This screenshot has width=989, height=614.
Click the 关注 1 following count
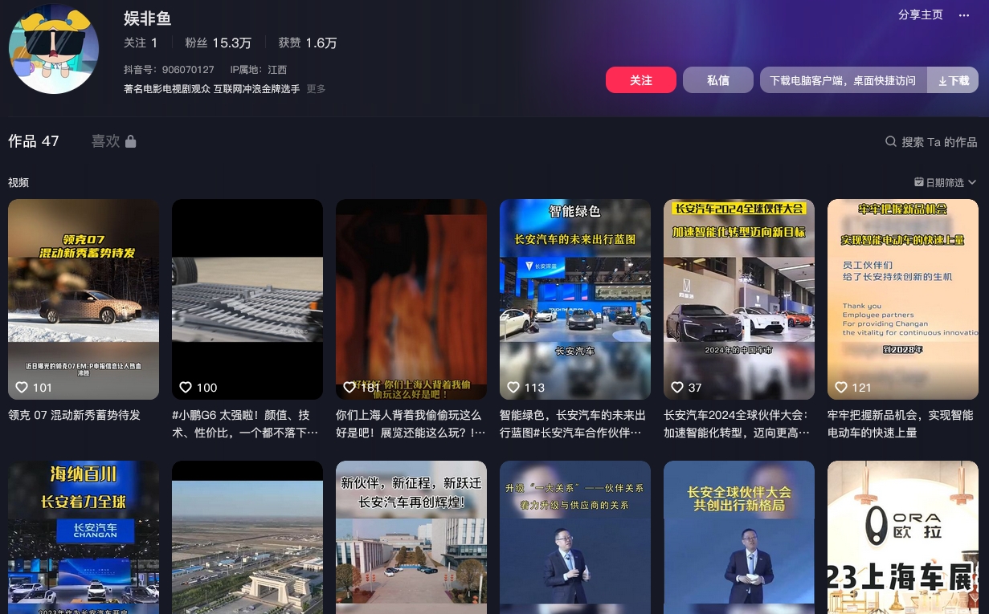pos(141,43)
